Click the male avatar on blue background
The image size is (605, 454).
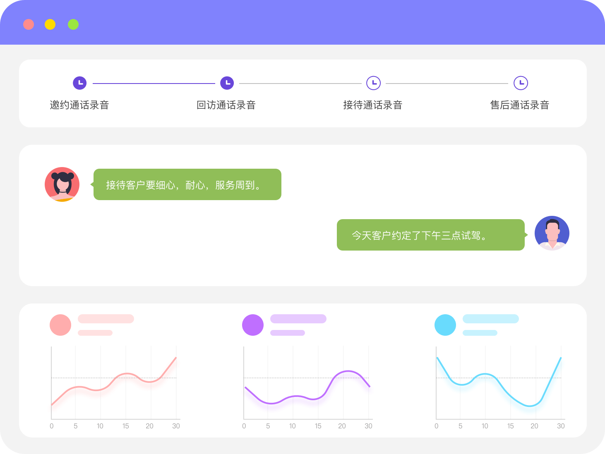[x=552, y=233]
